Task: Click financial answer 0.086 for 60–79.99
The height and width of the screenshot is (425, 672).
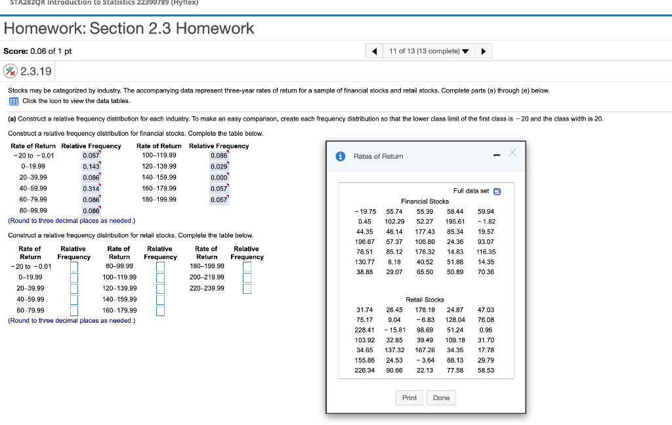Action: click(91, 199)
